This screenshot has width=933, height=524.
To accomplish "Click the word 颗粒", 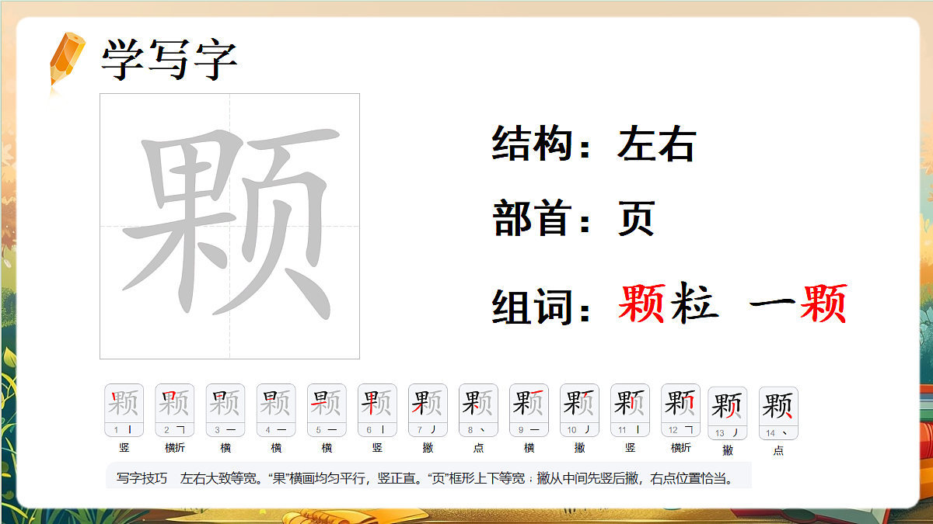I will [668, 304].
